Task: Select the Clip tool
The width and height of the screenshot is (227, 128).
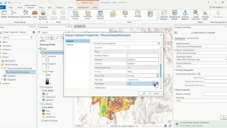Action: point(125,14)
